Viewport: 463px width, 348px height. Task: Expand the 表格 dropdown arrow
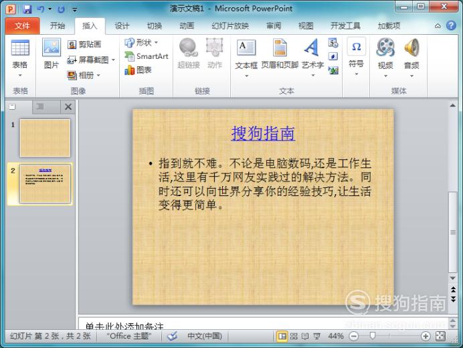(x=20, y=76)
